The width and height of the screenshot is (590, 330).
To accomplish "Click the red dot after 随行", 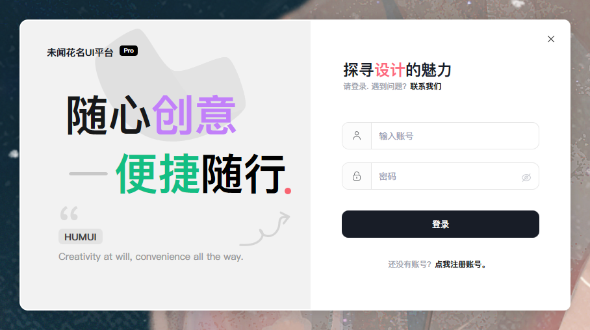I will pyautogui.click(x=288, y=191).
